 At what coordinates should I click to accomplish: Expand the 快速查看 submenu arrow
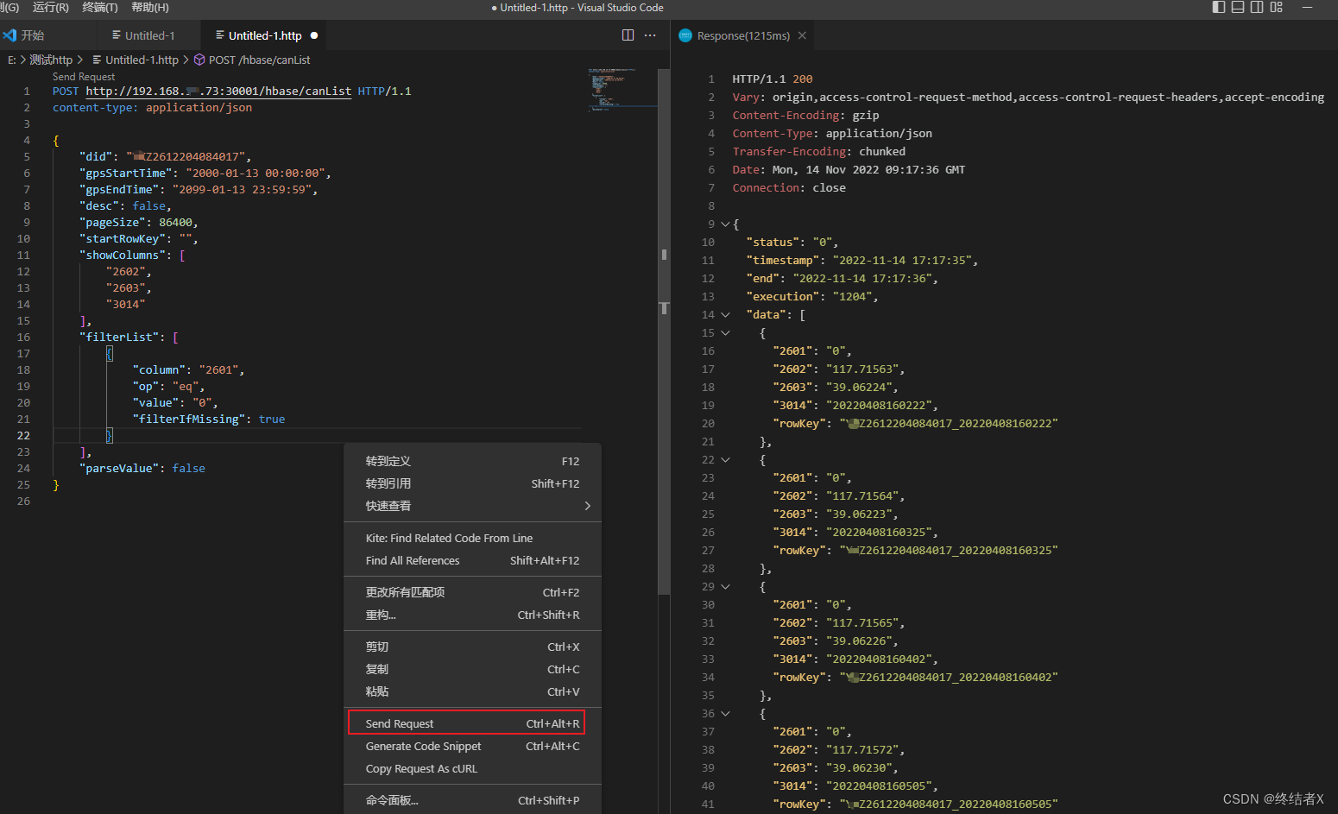pos(587,506)
